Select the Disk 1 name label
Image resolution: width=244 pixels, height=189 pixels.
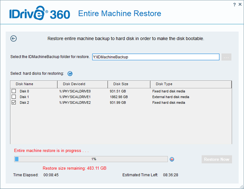24,97
